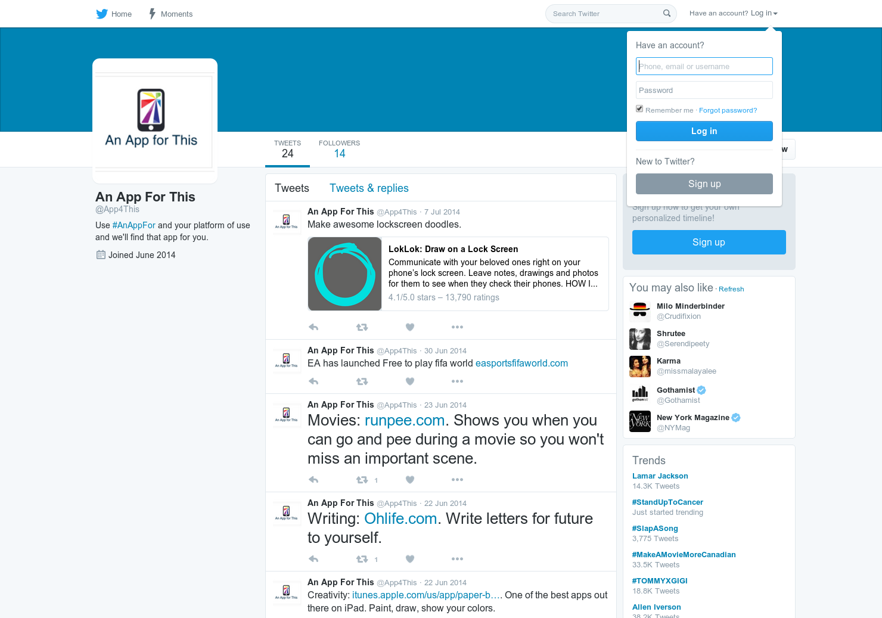This screenshot has height=618, width=882.
Task: Click LokLok: Draw on a Lock Screen title
Action: (x=453, y=249)
